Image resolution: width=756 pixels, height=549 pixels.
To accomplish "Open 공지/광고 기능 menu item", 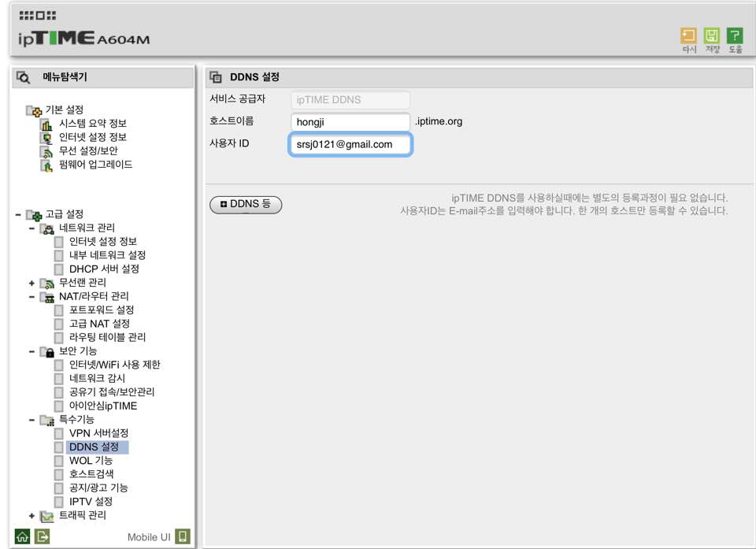I will click(x=98, y=488).
